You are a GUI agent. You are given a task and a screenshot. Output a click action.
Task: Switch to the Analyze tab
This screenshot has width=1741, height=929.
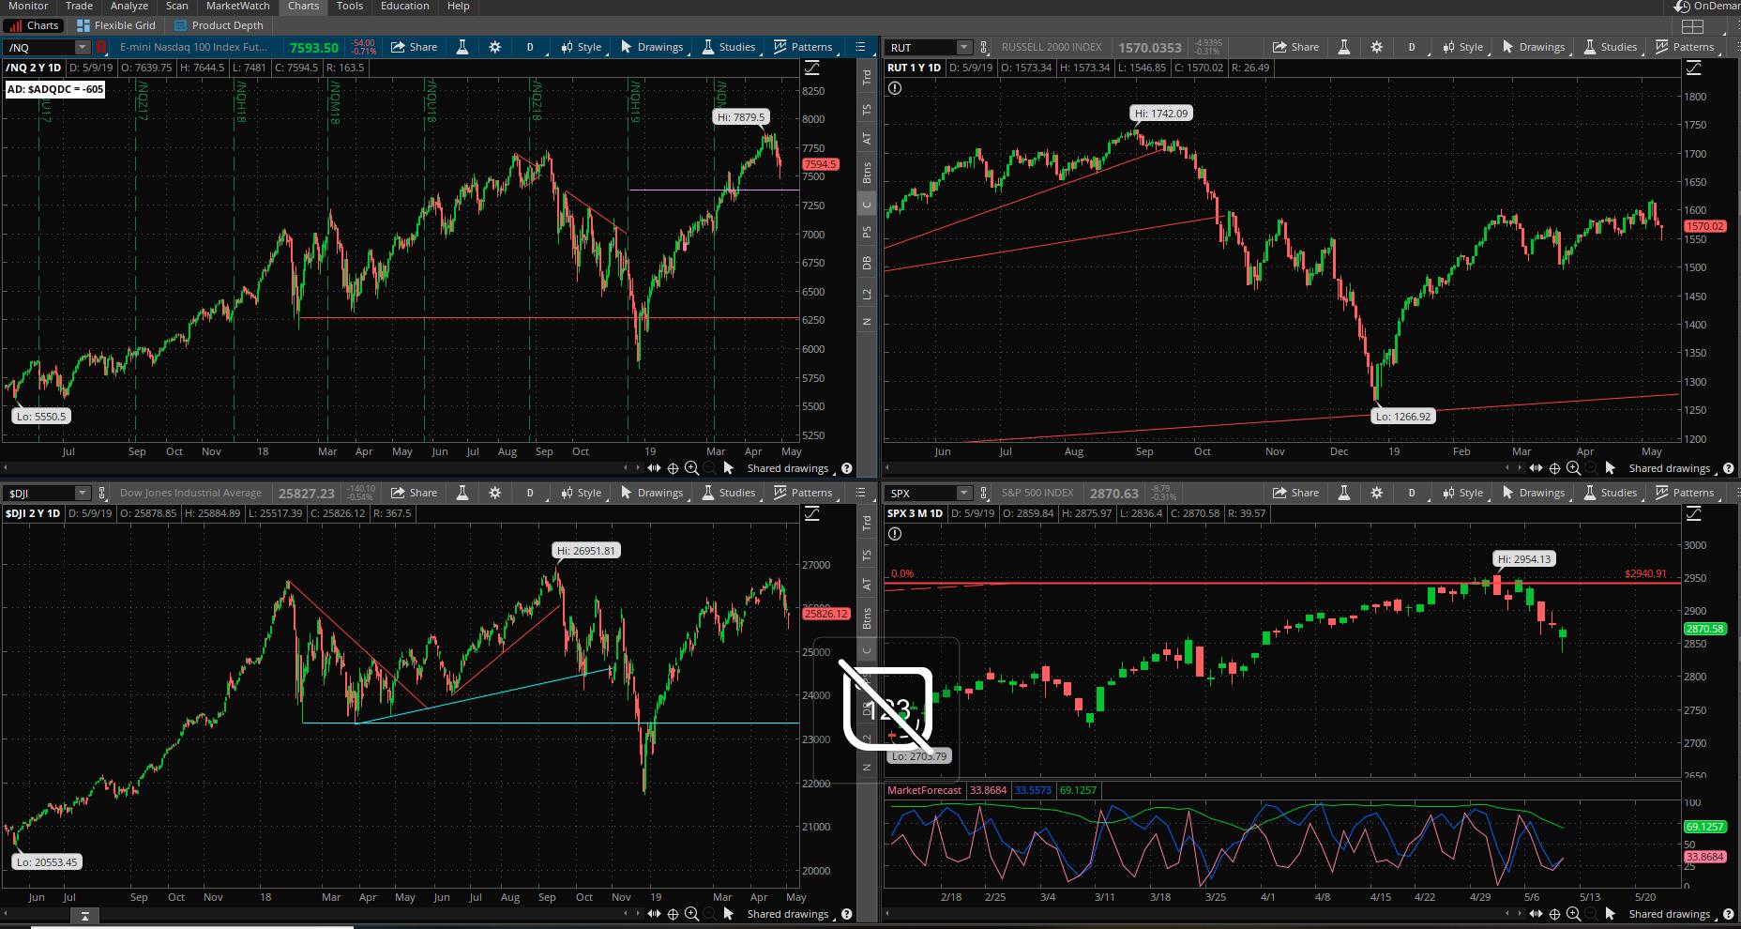pyautogui.click(x=129, y=6)
